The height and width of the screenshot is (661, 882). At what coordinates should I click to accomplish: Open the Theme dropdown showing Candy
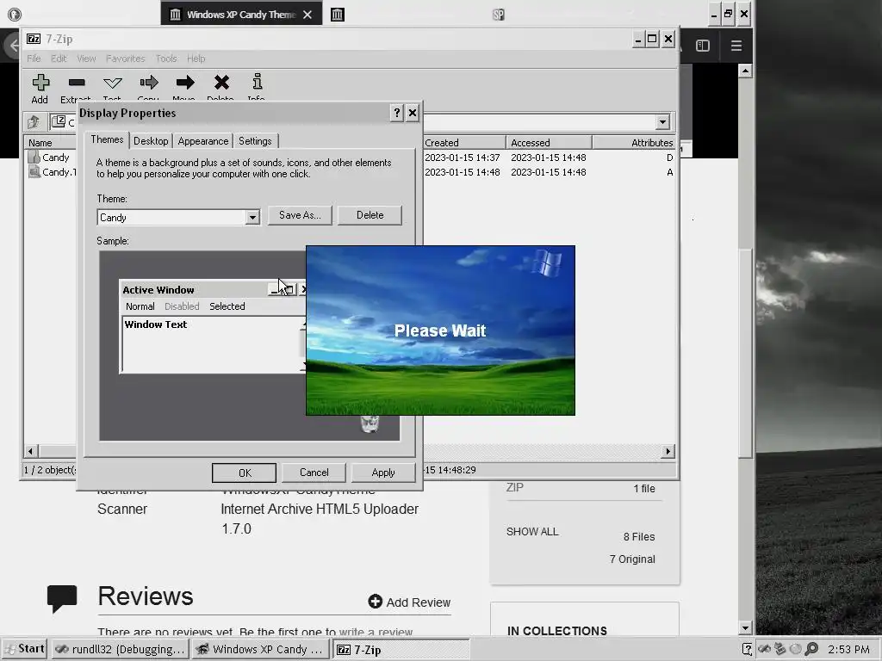pyautogui.click(x=252, y=218)
